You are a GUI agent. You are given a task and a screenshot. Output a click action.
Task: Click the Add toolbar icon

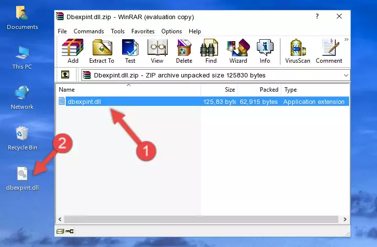click(73, 51)
